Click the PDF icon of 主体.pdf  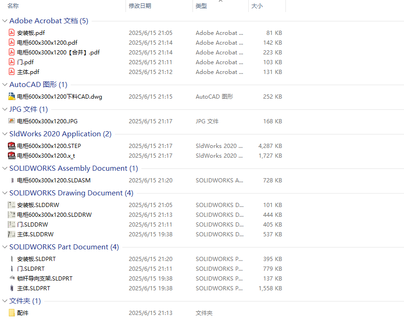[12, 72]
